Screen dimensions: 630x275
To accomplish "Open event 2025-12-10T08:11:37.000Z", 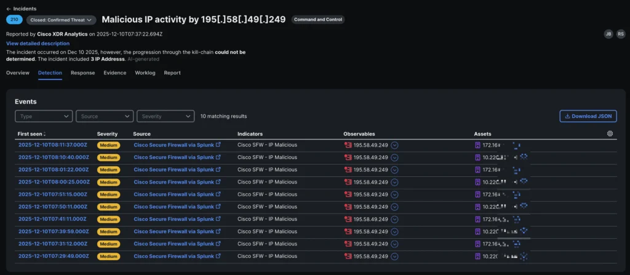I will (x=53, y=145).
